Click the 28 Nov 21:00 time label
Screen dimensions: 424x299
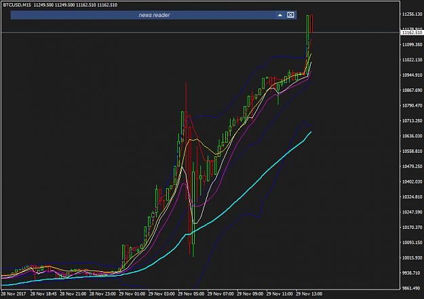(73, 294)
